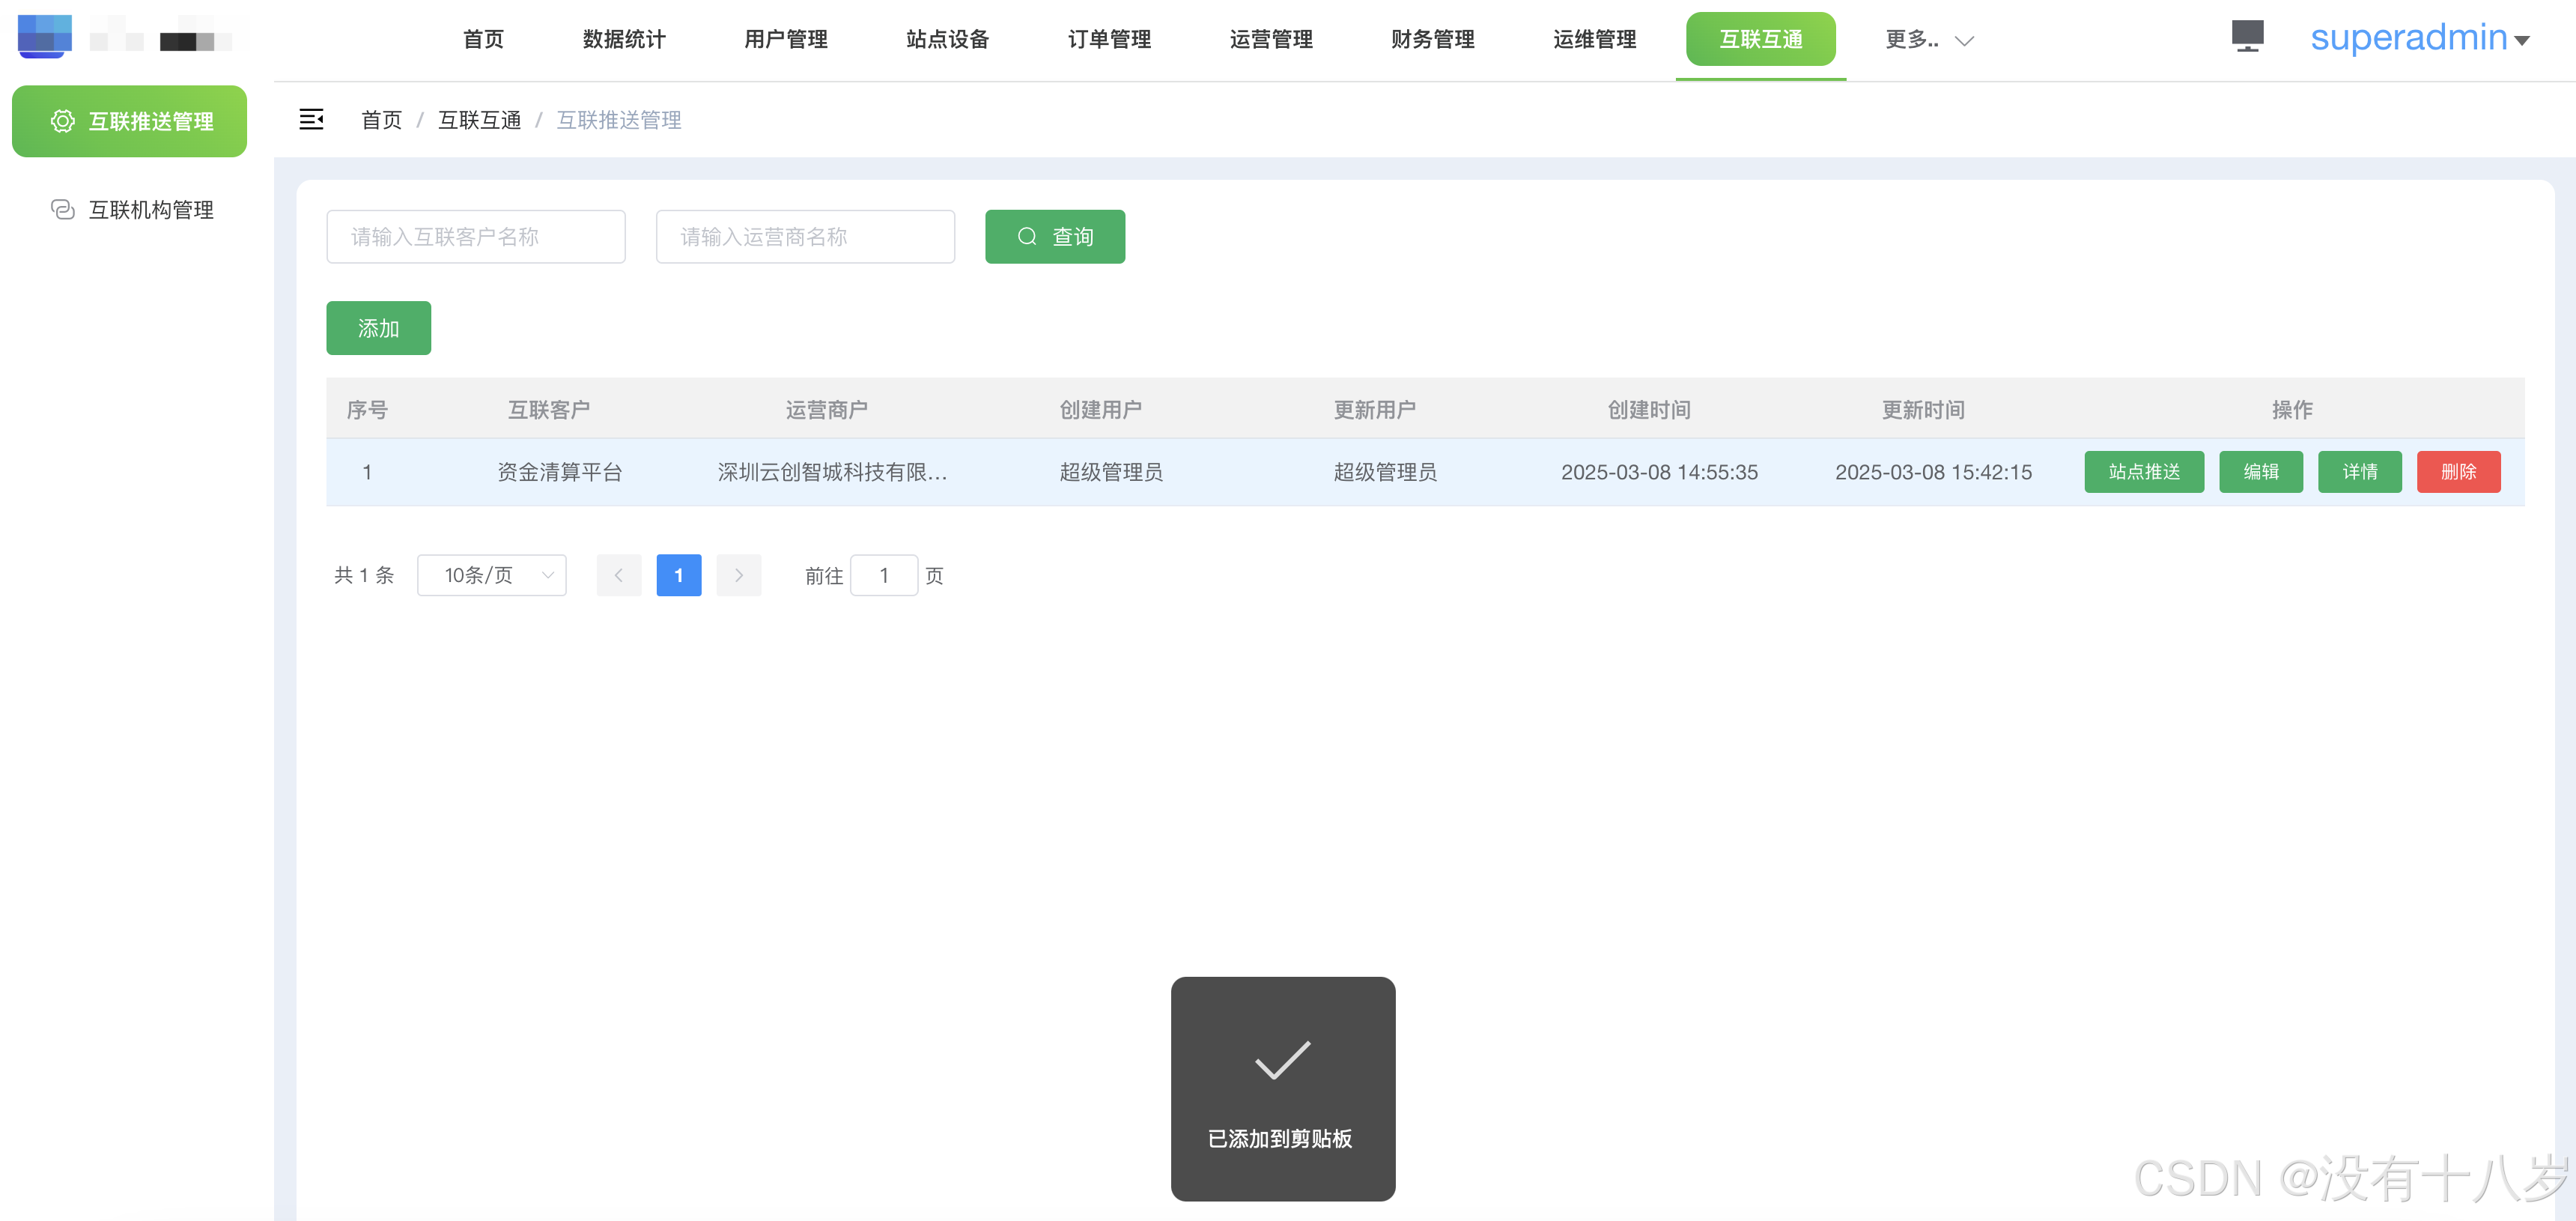Viewport: 2576px width, 1221px height.
Task: Click the 添加 add button
Action: pos(378,328)
